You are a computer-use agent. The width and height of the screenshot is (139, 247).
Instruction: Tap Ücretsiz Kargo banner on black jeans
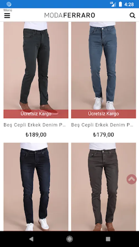36,114
